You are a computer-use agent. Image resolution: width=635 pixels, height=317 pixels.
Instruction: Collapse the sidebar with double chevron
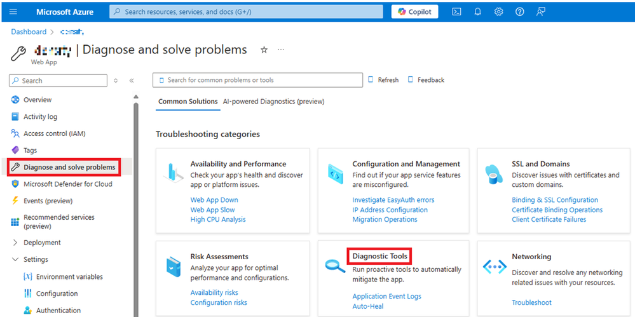(131, 81)
